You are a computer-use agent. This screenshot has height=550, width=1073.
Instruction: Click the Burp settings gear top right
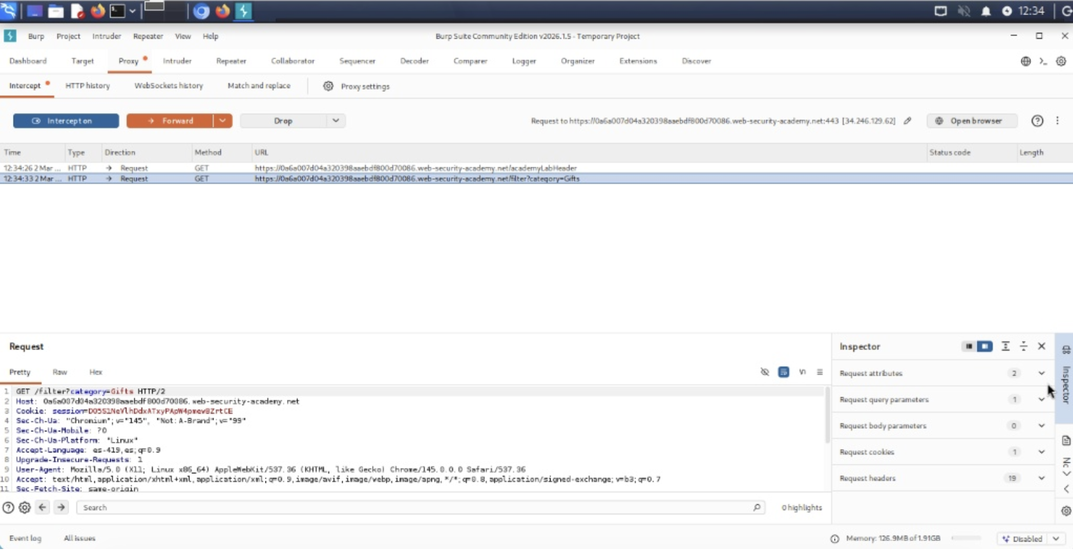click(1061, 61)
